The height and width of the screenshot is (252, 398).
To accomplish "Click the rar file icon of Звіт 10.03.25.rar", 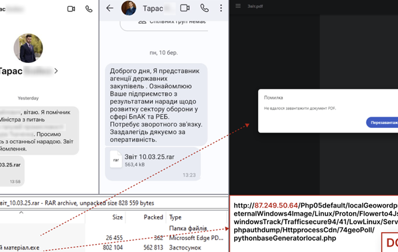I will tap(115, 159).
